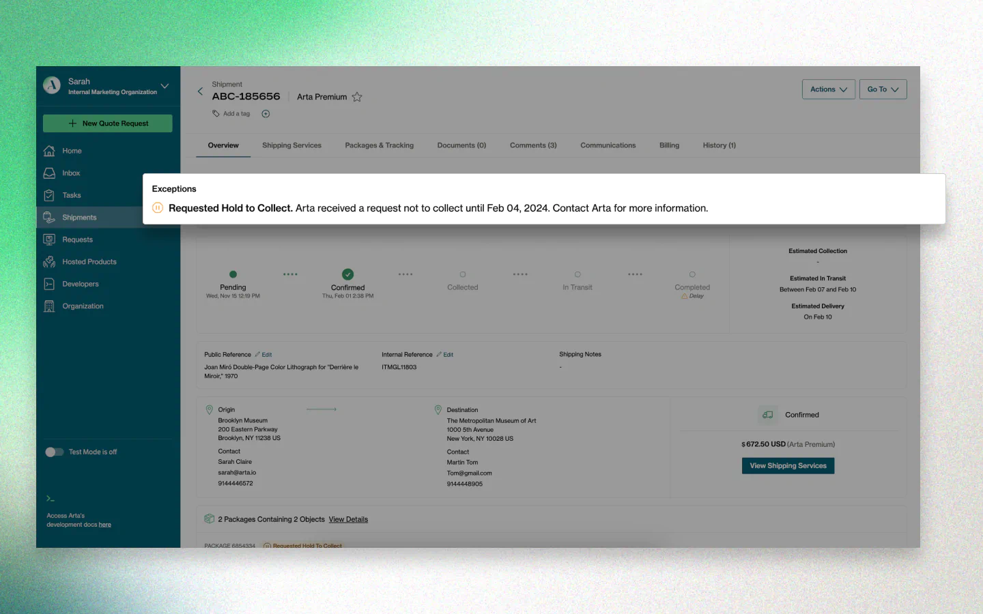983x614 pixels.
Task: Click the New Quote Request button
Action: pyautogui.click(x=107, y=123)
